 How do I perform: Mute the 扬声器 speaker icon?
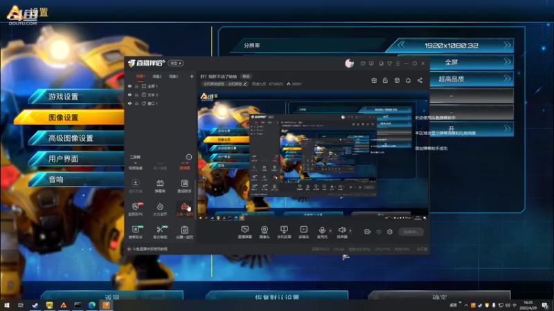coord(341,230)
